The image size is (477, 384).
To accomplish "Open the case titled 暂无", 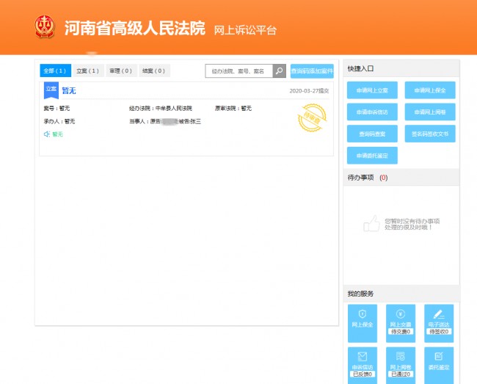I will point(69,90).
